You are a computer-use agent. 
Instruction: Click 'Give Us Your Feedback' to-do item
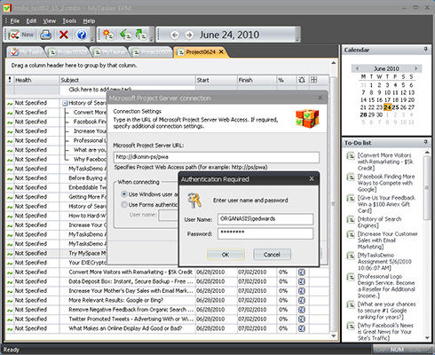[x=386, y=204]
